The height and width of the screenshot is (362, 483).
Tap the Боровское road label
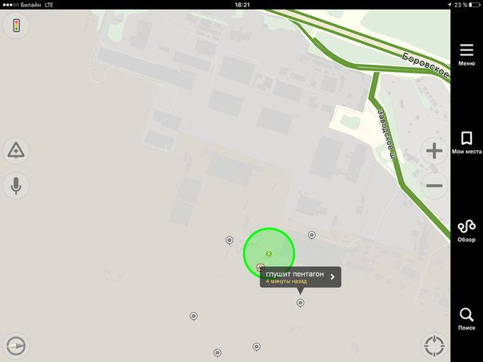tap(426, 66)
